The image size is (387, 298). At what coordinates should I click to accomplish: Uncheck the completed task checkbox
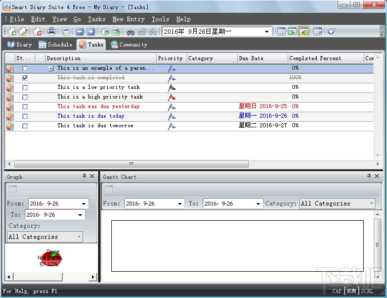click(25, 78)
